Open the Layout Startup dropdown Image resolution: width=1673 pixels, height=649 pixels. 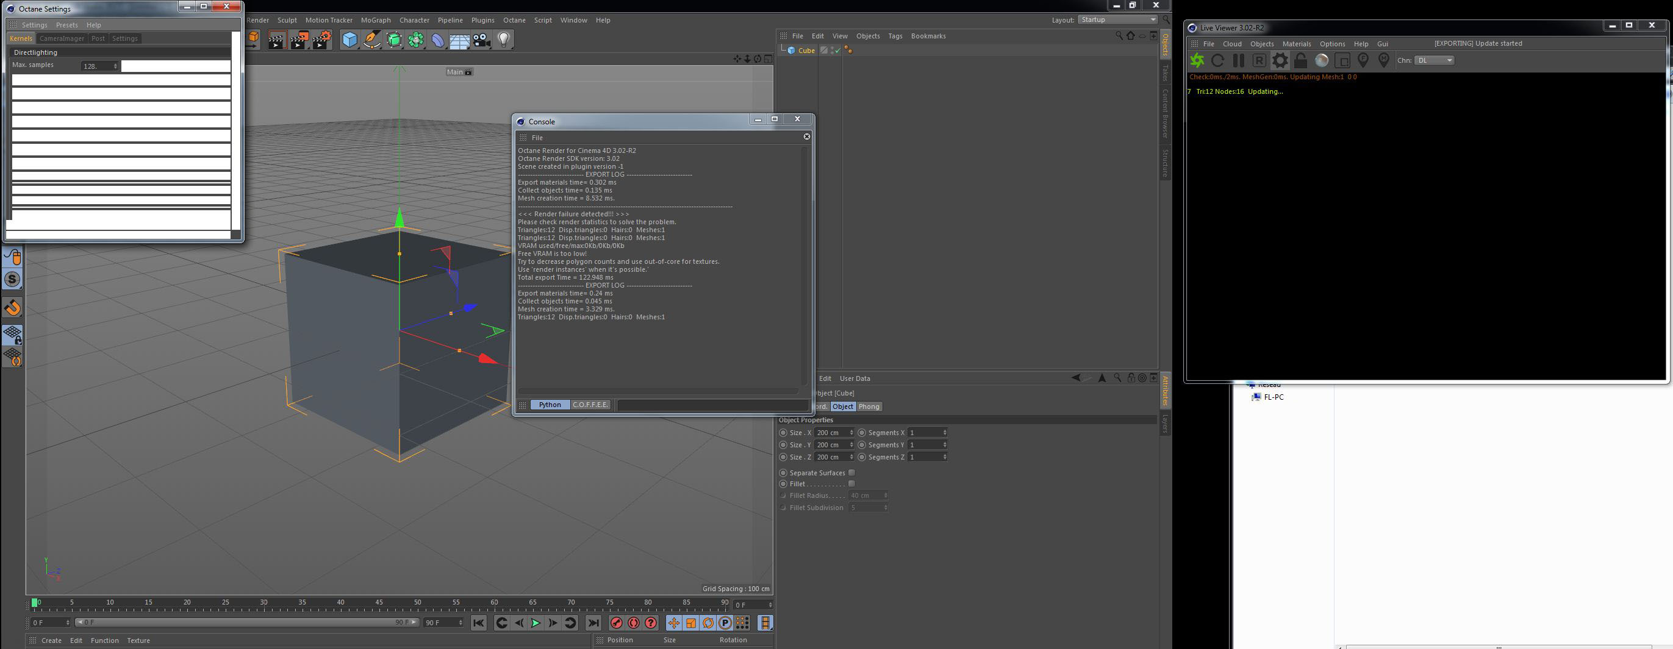pos(1117,20)
